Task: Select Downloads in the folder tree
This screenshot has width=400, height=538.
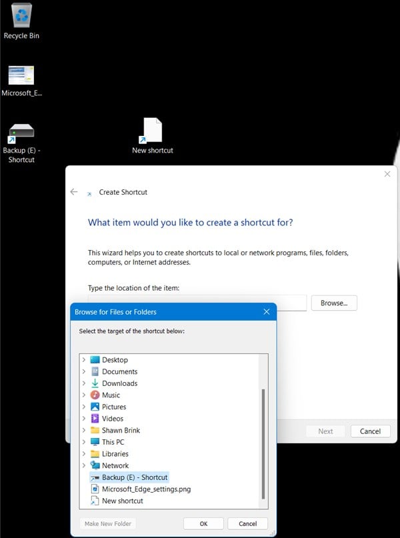Action: [120, 383]
